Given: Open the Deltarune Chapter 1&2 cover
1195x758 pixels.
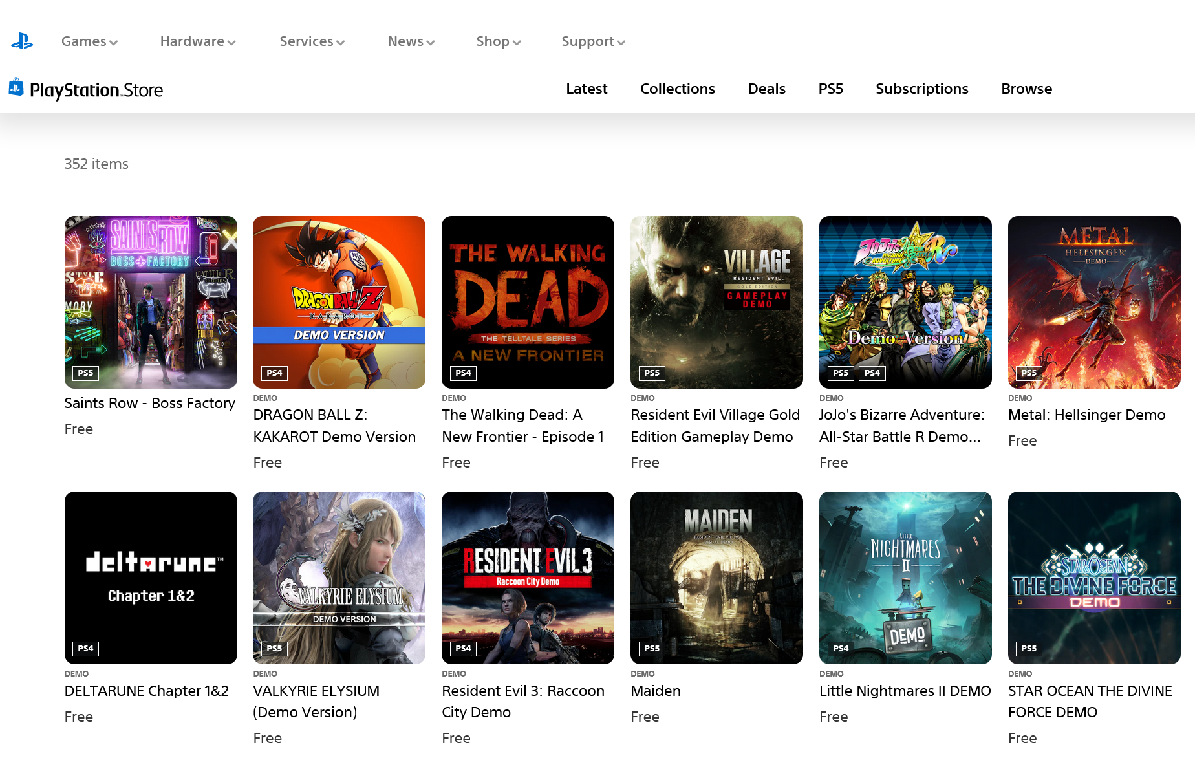Looking at the screenshot, I should (151, 578).
